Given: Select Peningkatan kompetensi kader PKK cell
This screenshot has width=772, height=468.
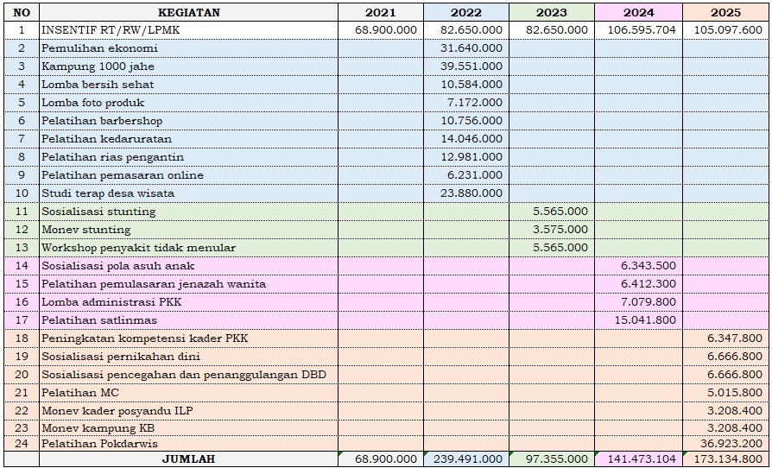Looking at the screenshot, I should click(x=188, y=338).
